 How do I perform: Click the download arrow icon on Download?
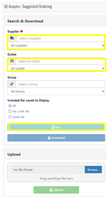49,138
